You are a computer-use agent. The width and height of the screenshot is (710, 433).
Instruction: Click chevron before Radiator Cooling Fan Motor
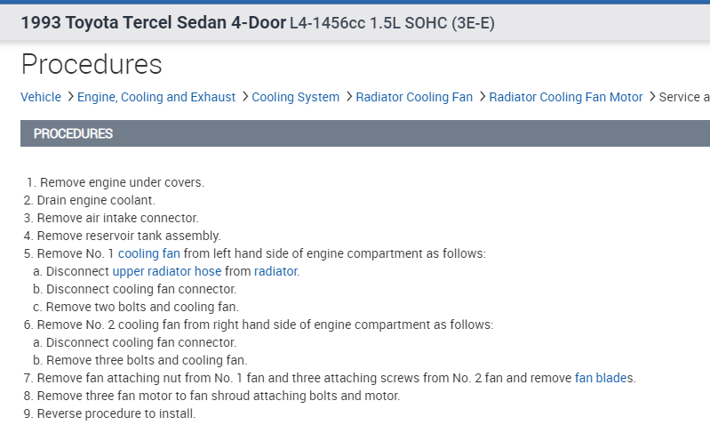(482, 97)
